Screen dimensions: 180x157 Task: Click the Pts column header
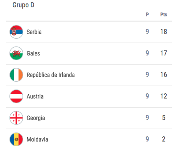click(x=164, y=15)
